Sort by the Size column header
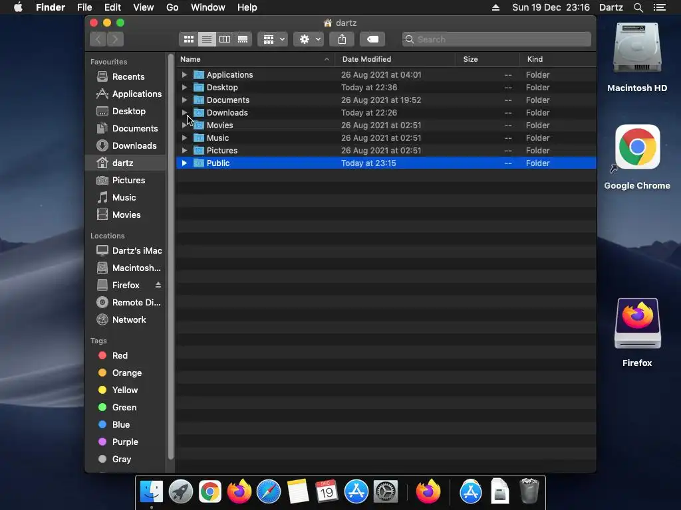Screen dimensions: 681x510 (x=487, y=59)
